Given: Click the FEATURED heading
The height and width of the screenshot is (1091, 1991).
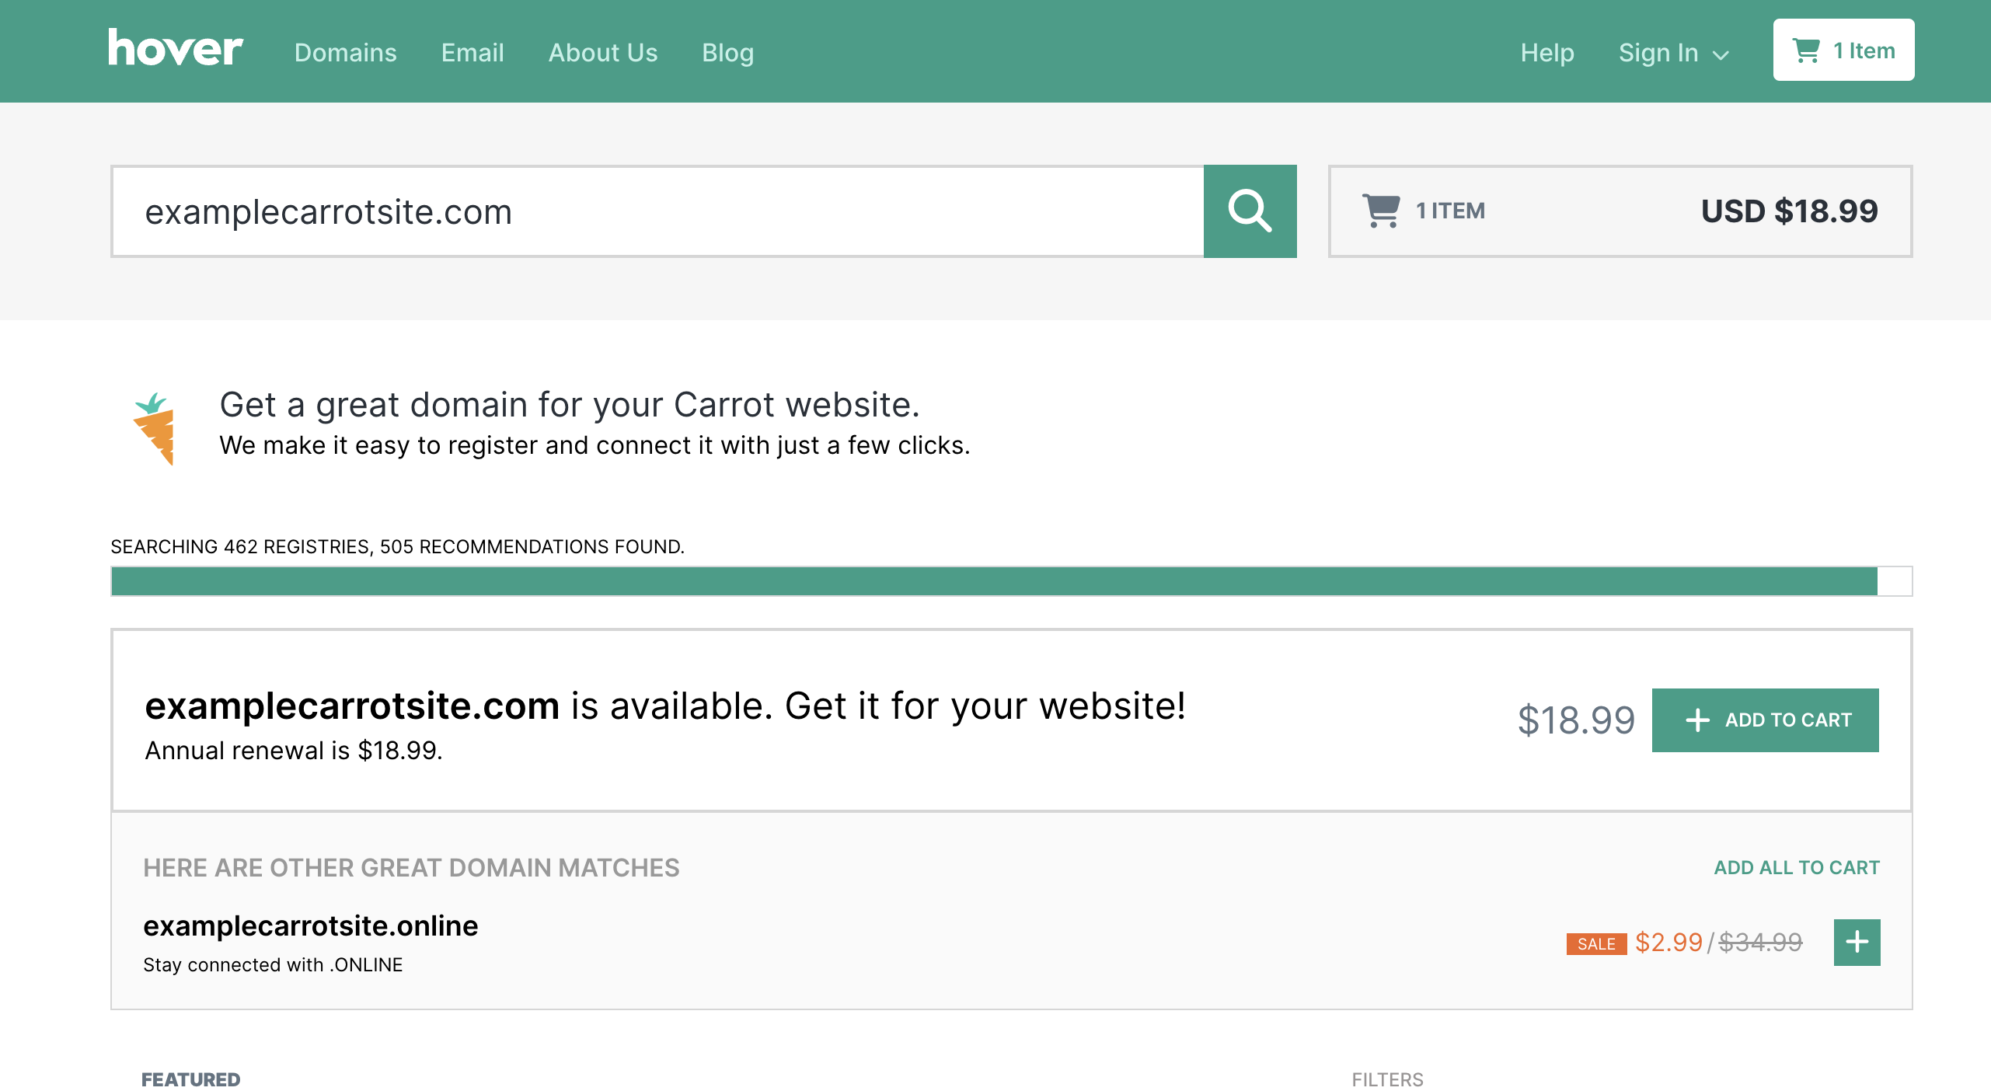Looking at the screenshot, I should 190,1079.
